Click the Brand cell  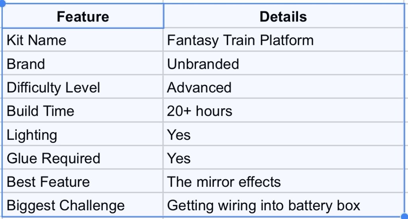click(82, 64)
